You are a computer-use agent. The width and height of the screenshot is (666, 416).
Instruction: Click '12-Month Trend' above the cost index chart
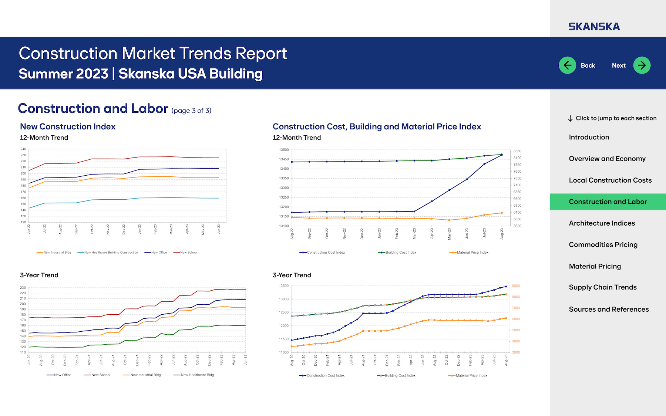coord(297,138)
